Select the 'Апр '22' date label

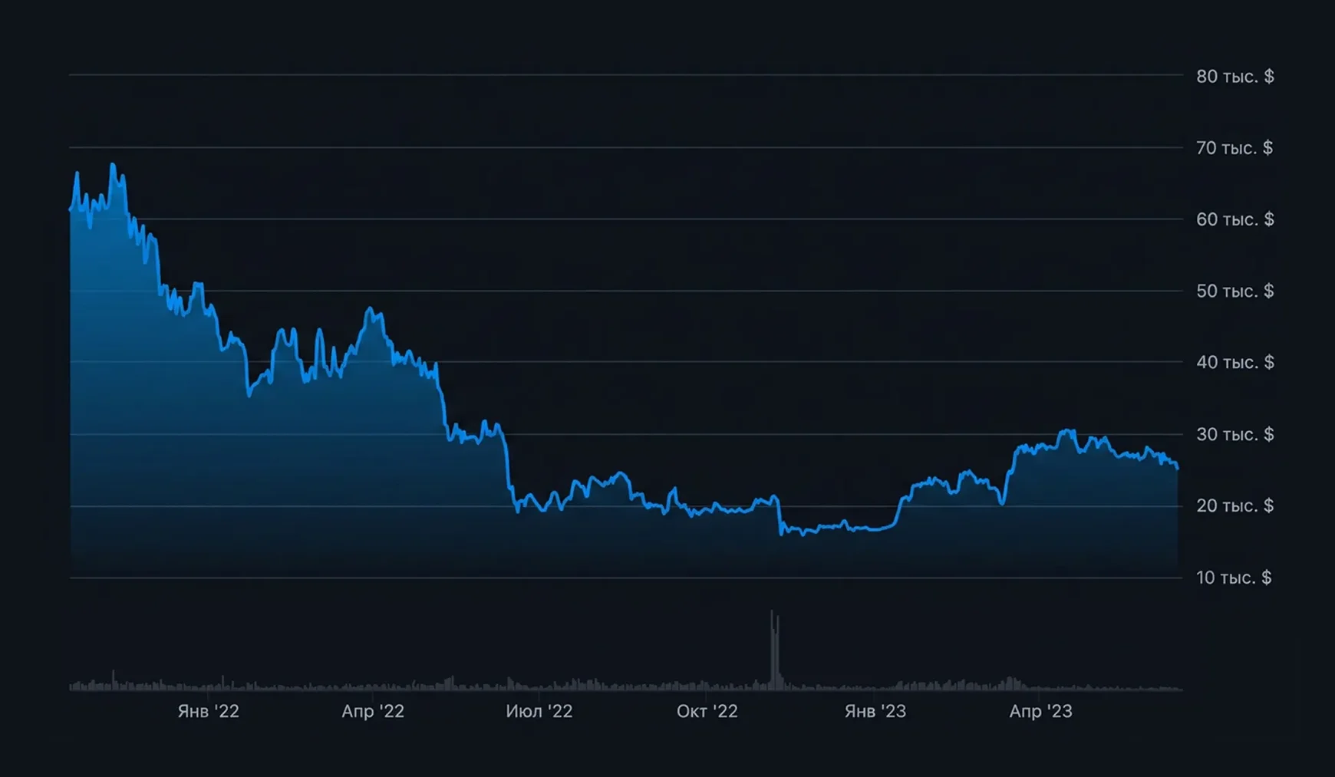(x=373, y=711)
